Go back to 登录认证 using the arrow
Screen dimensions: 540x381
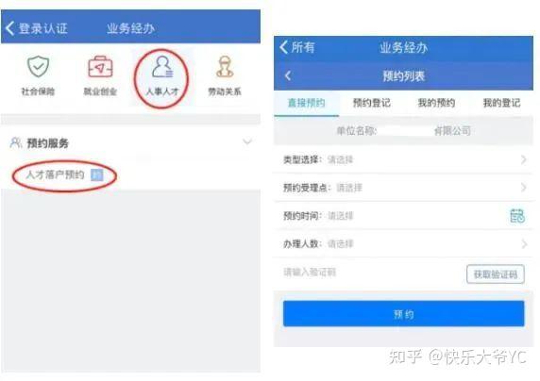[10, 28]
